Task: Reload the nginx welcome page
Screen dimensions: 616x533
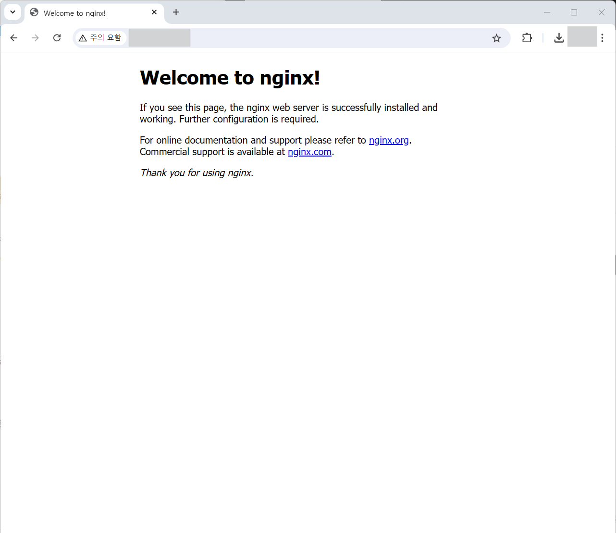Action: point(57,38)
